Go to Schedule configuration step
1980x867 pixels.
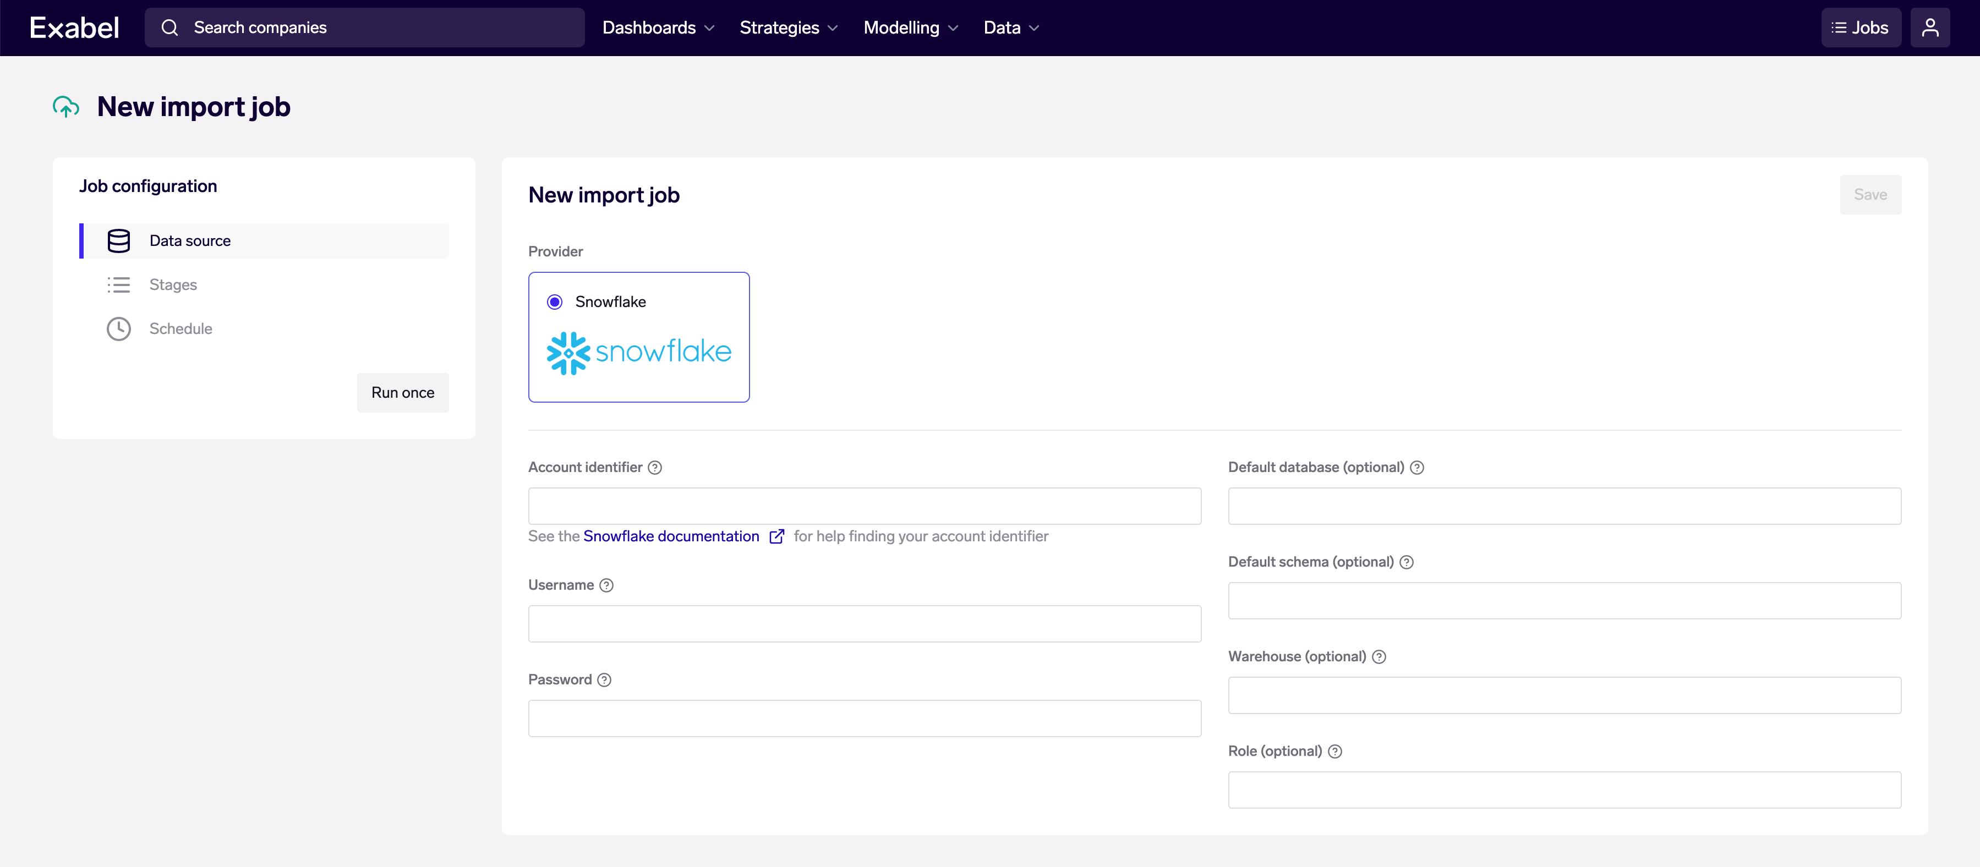264,329
